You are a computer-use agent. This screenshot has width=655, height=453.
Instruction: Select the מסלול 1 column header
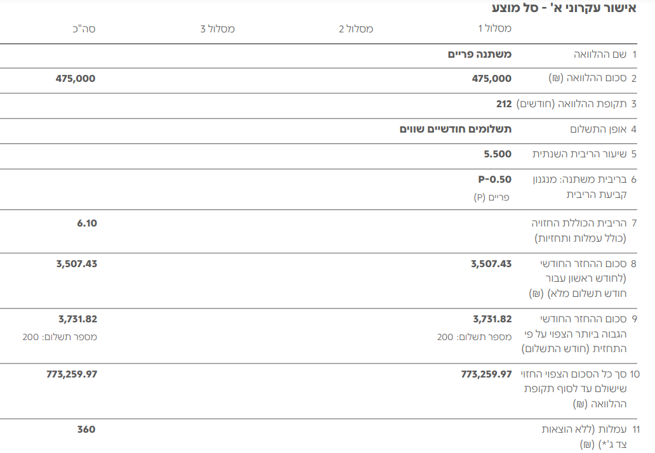[494, 29]
